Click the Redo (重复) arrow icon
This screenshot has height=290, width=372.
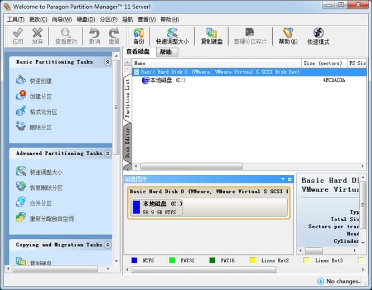coord(114,33)
